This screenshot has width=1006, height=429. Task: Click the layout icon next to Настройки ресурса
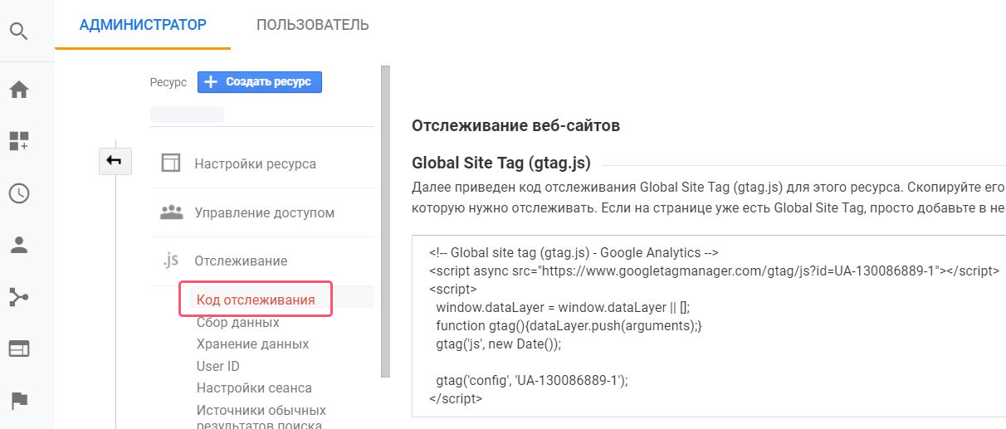[171, 163]
